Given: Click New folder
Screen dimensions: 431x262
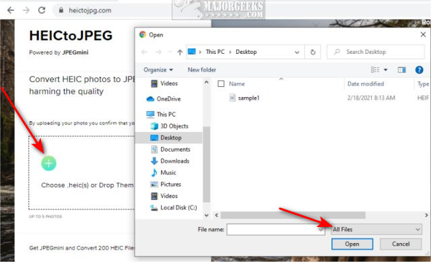Looking at the screenshot, I should coord(202,70).
